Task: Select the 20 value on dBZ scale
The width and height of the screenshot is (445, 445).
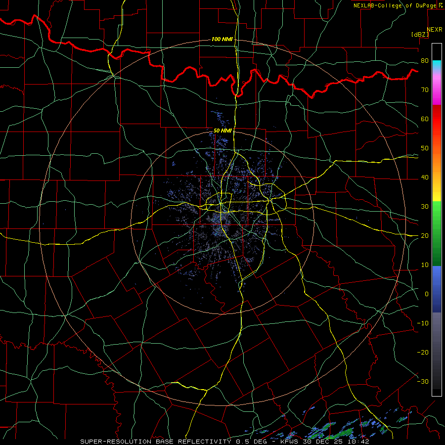Action: [425, 236]
